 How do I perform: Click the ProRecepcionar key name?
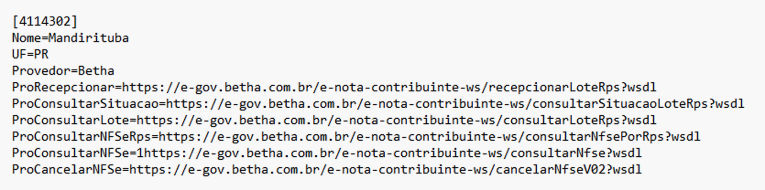coord(63,87)
